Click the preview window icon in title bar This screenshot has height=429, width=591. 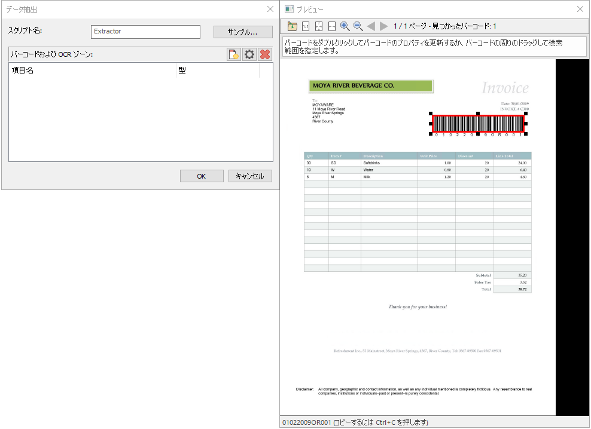point(289,9)
